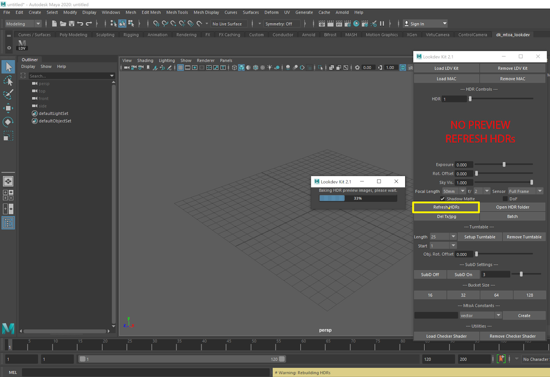The width and height of the screenshot is (550, 377).
Task: Open the Modeling menu set dropdown
Action: coord(38,24)
